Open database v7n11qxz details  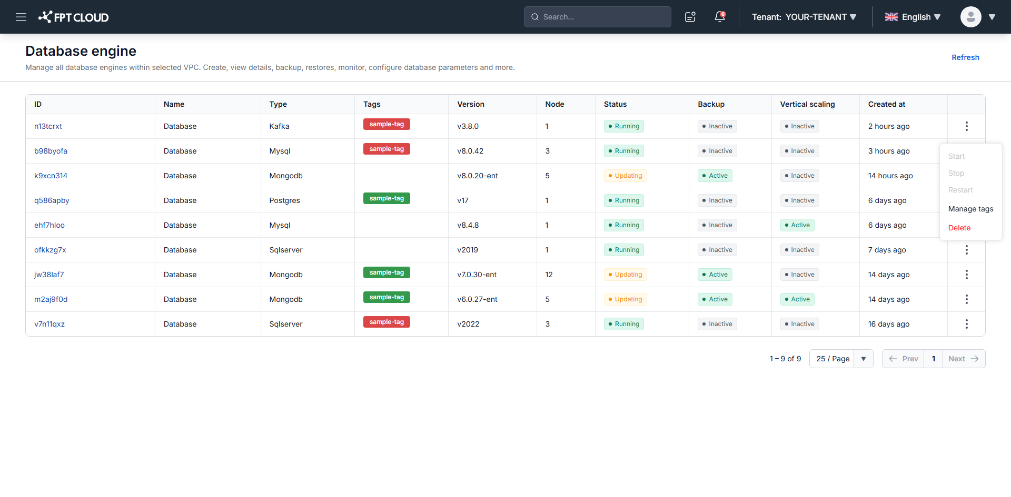49,324
